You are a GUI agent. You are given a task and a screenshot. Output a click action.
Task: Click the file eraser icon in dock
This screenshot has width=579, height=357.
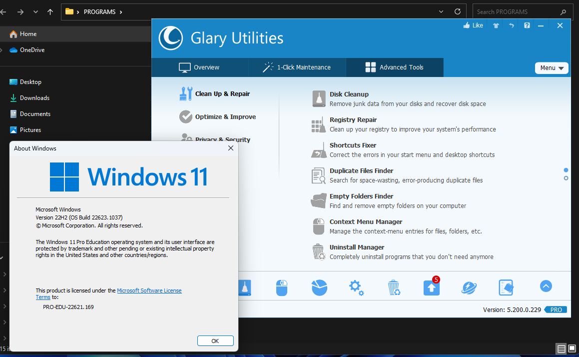[x=506, y=287]
